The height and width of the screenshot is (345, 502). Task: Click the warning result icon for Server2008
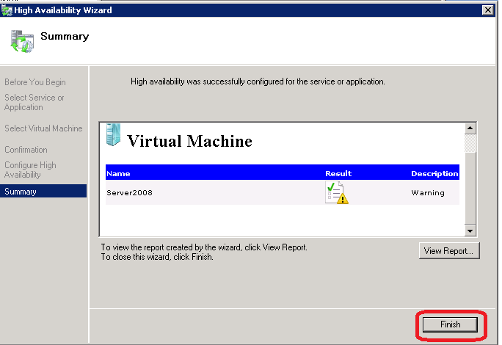click(336, 193)
